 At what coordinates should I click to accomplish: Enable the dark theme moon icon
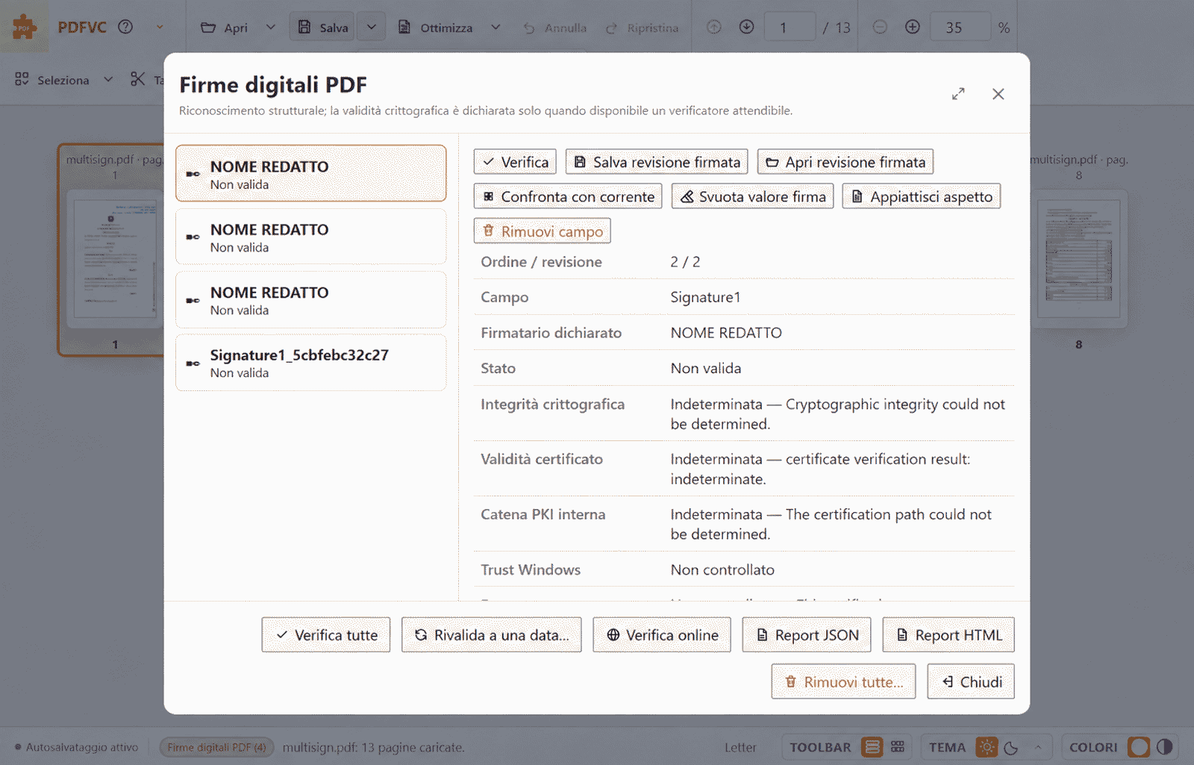tap(1012, 747)
